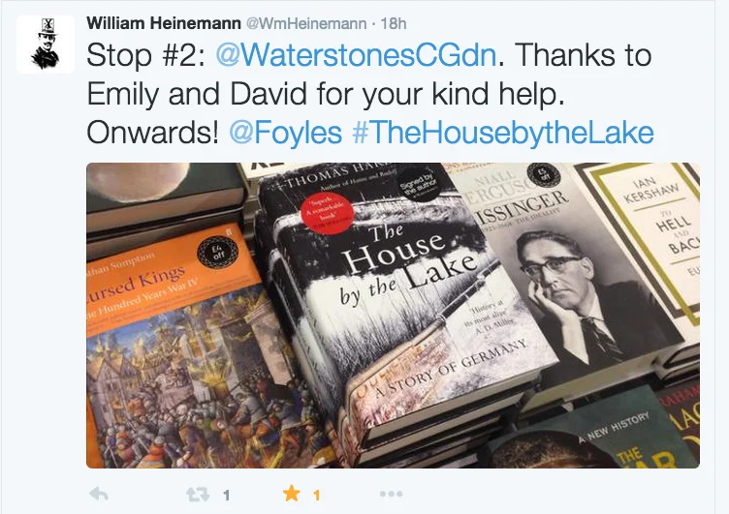The width and height of the screenshot is (729, 514).
Task: Open William Heinemann profile avatar
Action: pos(46,45)
